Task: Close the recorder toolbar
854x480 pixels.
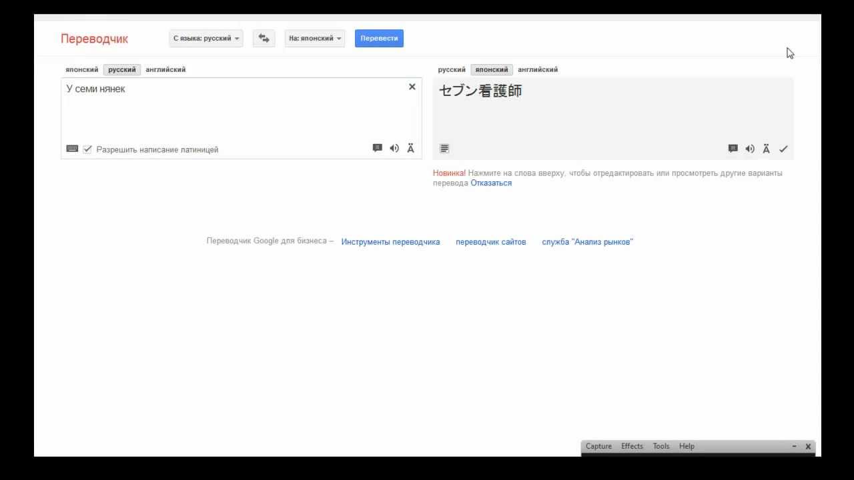Action: point(808,446)
